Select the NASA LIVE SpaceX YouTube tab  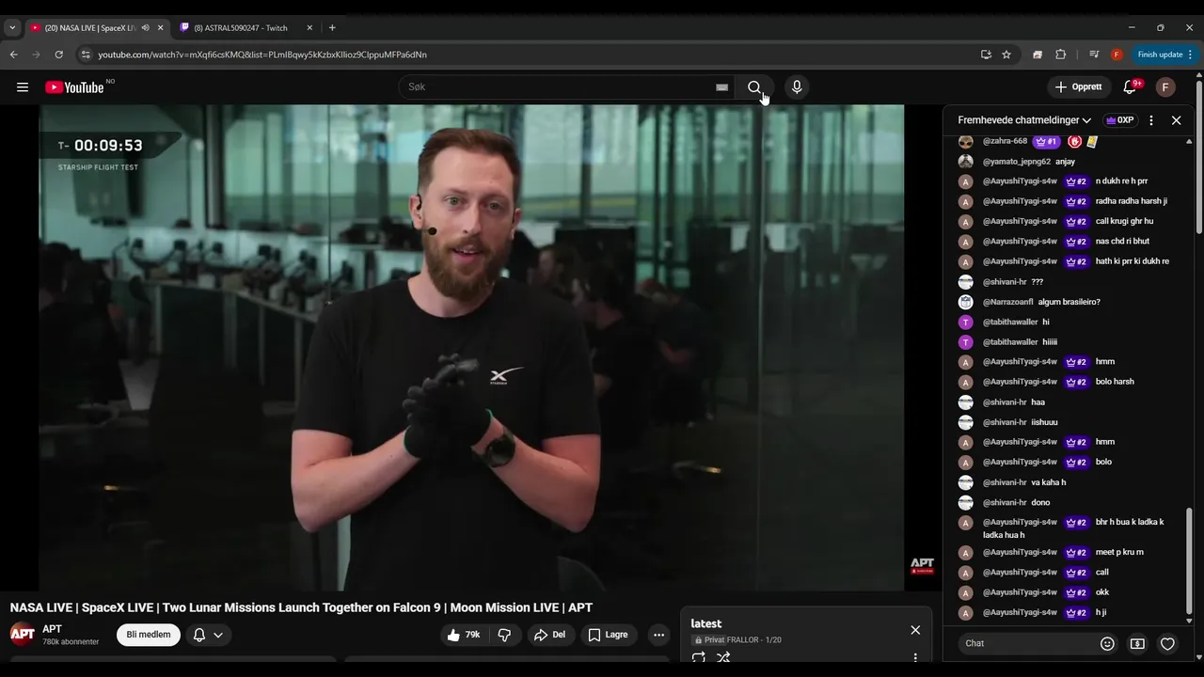91,28
